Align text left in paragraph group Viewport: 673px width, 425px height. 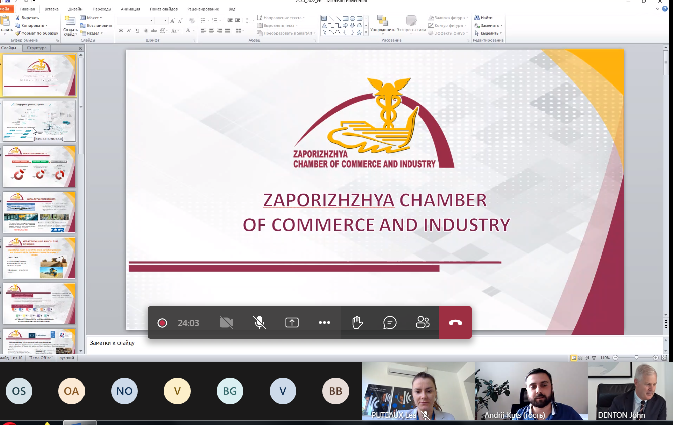[x=203, y=31]
